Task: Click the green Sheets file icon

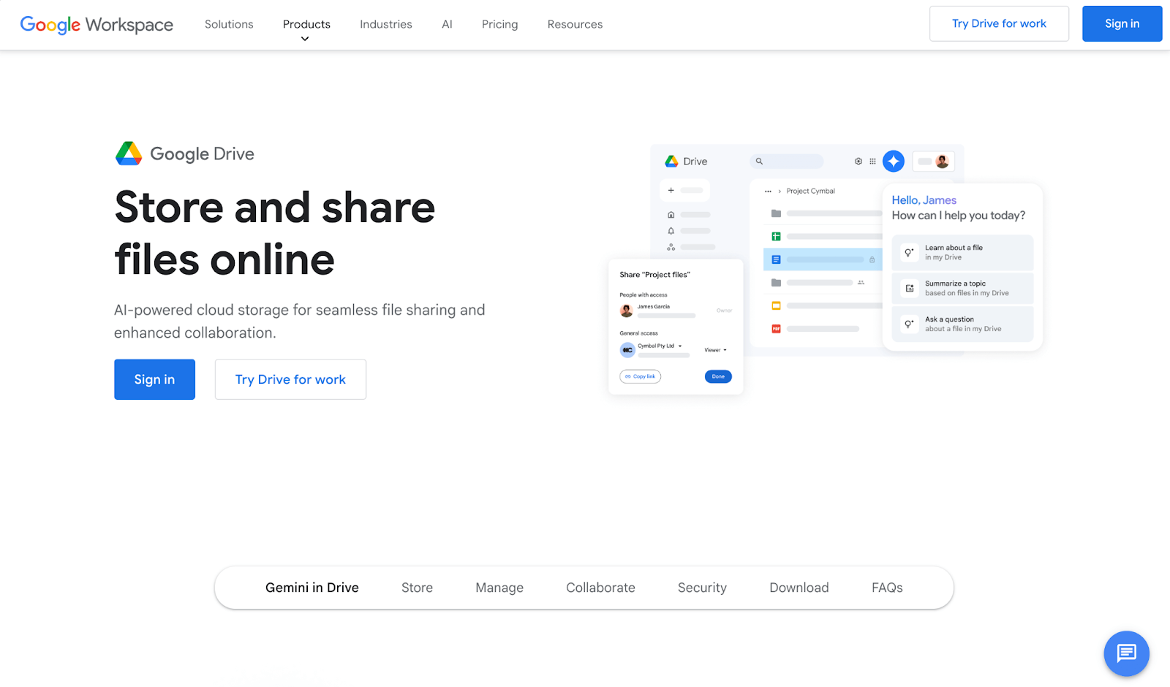Action: point(776,236)
